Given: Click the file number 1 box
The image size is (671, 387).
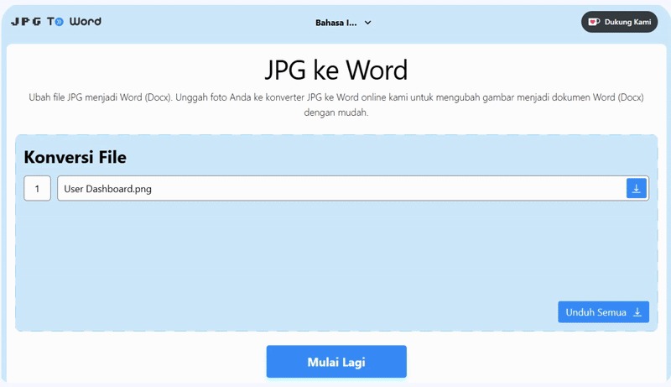Looking at the screenshot, I should [x=37, y=188].
